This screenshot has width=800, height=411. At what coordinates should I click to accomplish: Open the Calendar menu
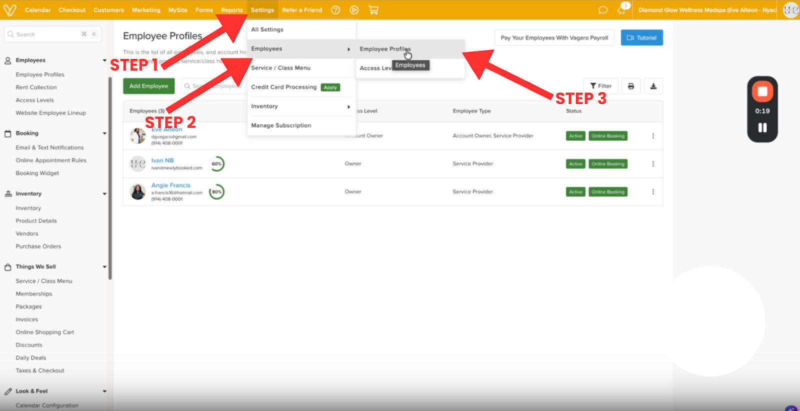pos(38,10)
